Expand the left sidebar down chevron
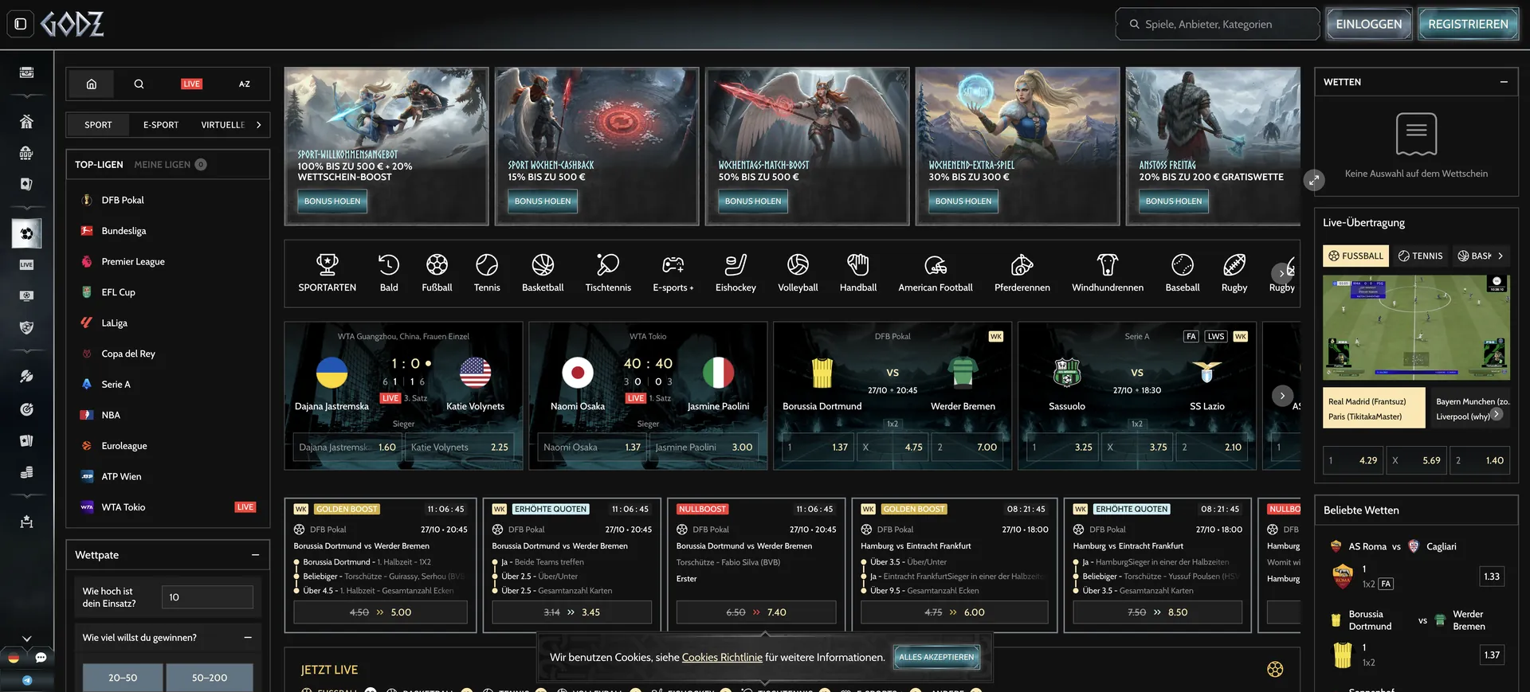The height and width of the screenshot is (692, 1530). pyautogui.click(x=26, y=639)
